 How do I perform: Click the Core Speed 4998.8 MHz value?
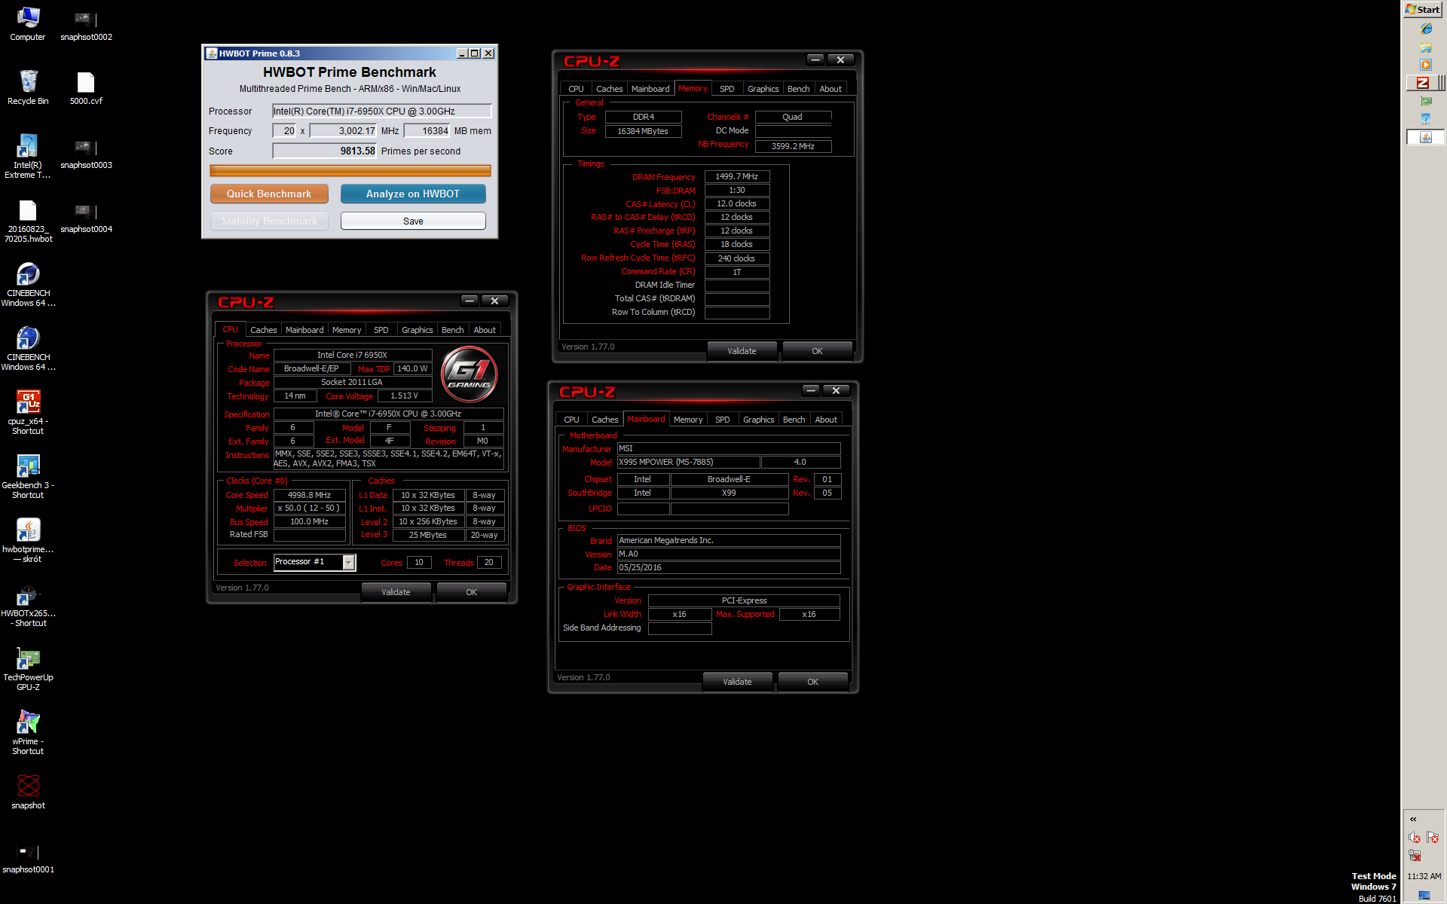(309, 495)
